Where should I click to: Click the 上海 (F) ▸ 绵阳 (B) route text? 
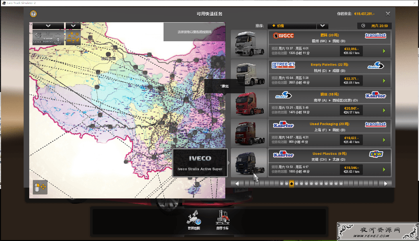(329, 130)
